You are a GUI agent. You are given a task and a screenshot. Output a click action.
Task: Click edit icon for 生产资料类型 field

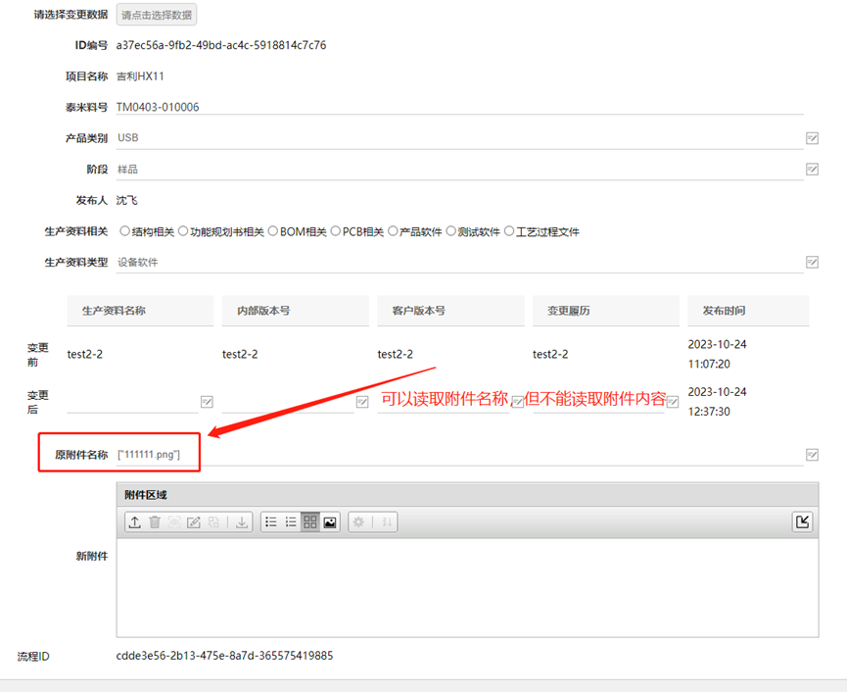pyautogui.click(x=812, y=263)
